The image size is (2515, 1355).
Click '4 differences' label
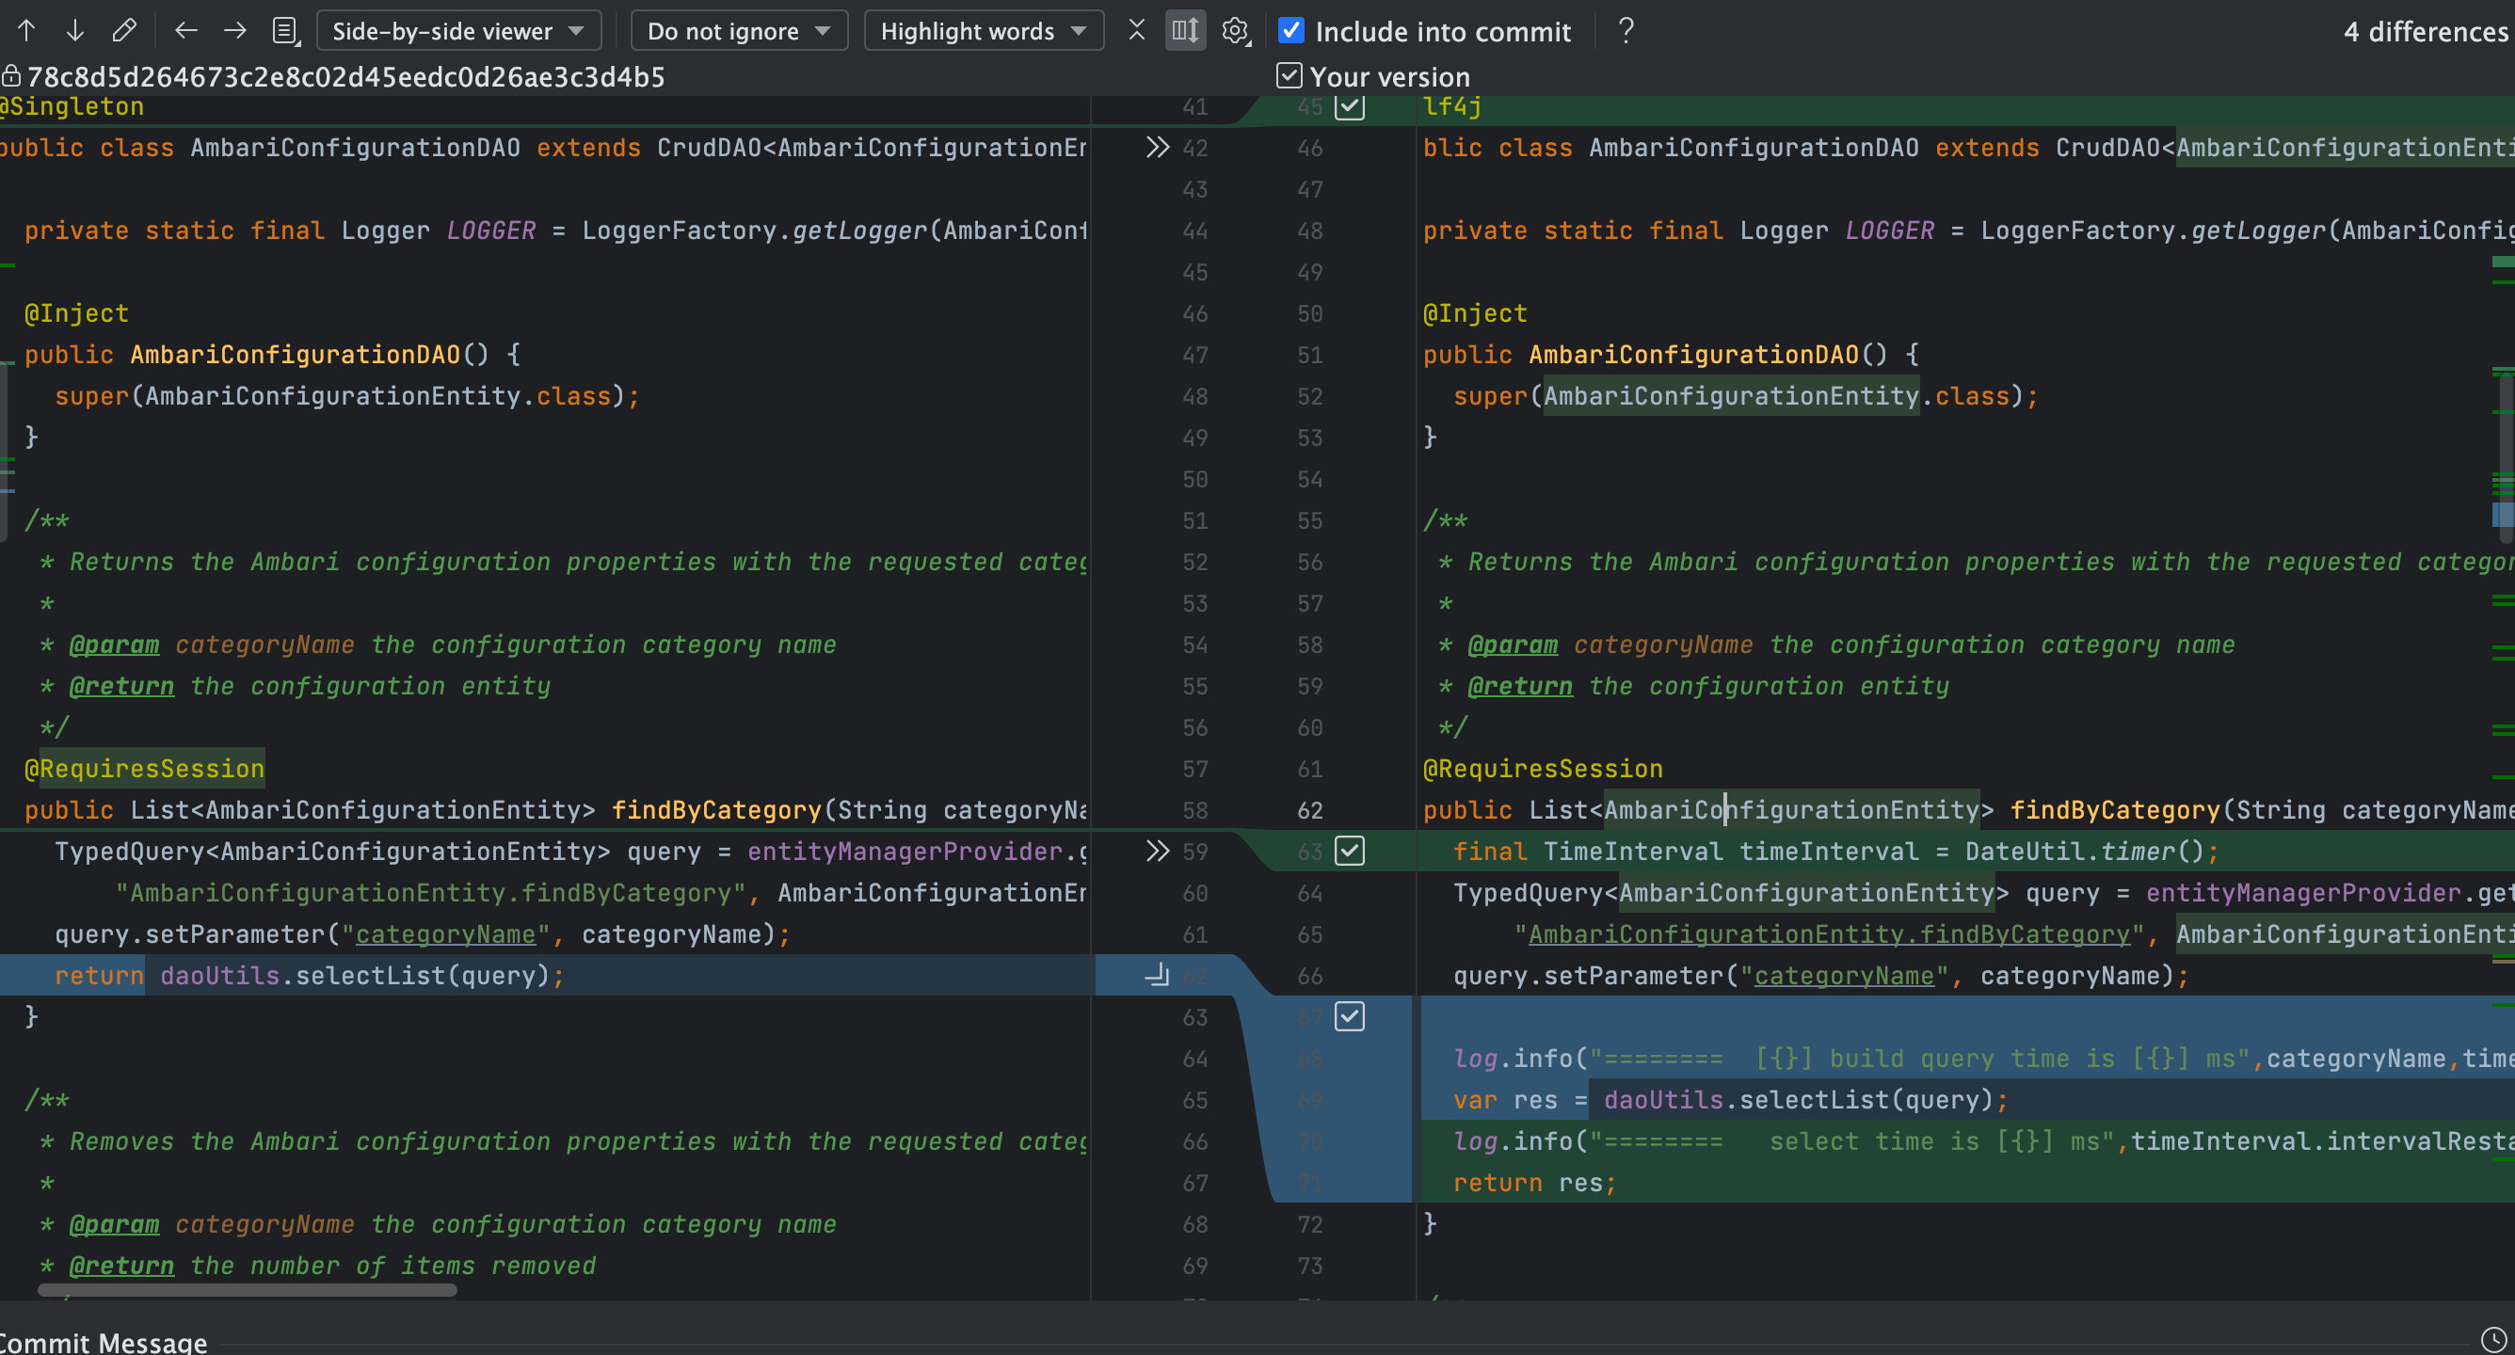tap(2426, 31)
